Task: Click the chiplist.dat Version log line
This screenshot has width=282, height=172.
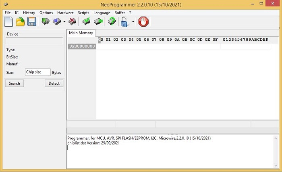Action: pos(93,143)
